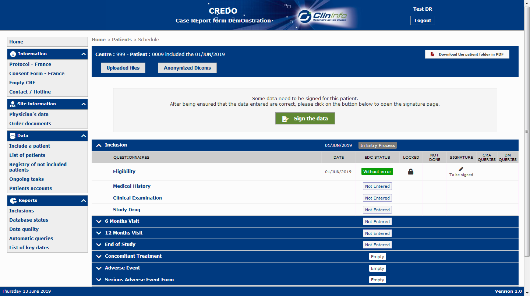Click the Site information person icon

tap(13, 104)
